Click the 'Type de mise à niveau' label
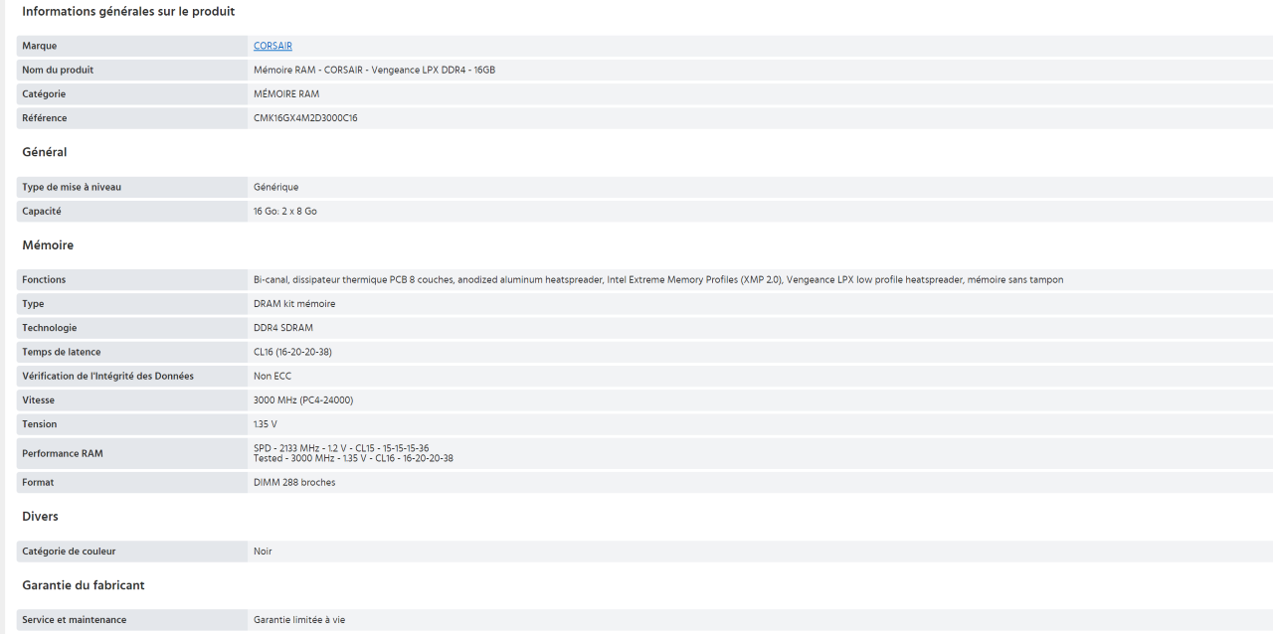This screenshot has width=1273, height=634. click(72, 187)
